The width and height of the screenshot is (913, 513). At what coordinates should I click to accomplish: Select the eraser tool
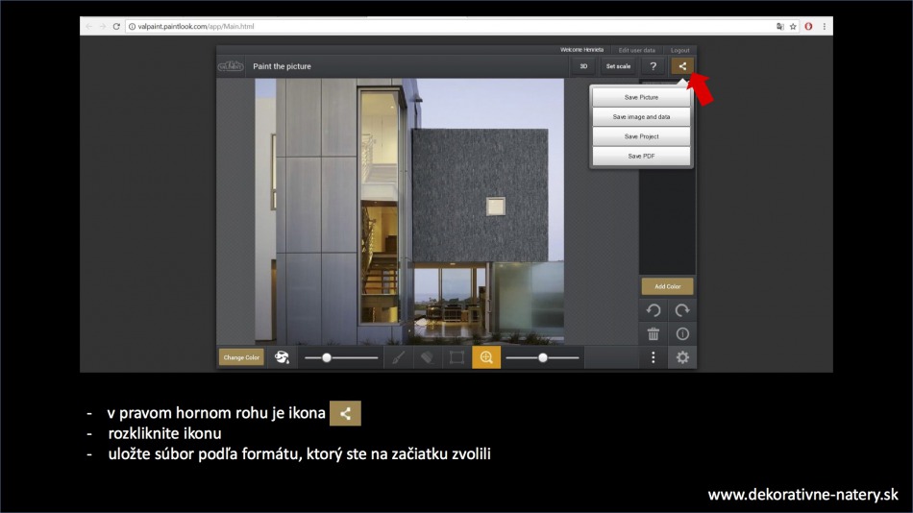point(427,357)
